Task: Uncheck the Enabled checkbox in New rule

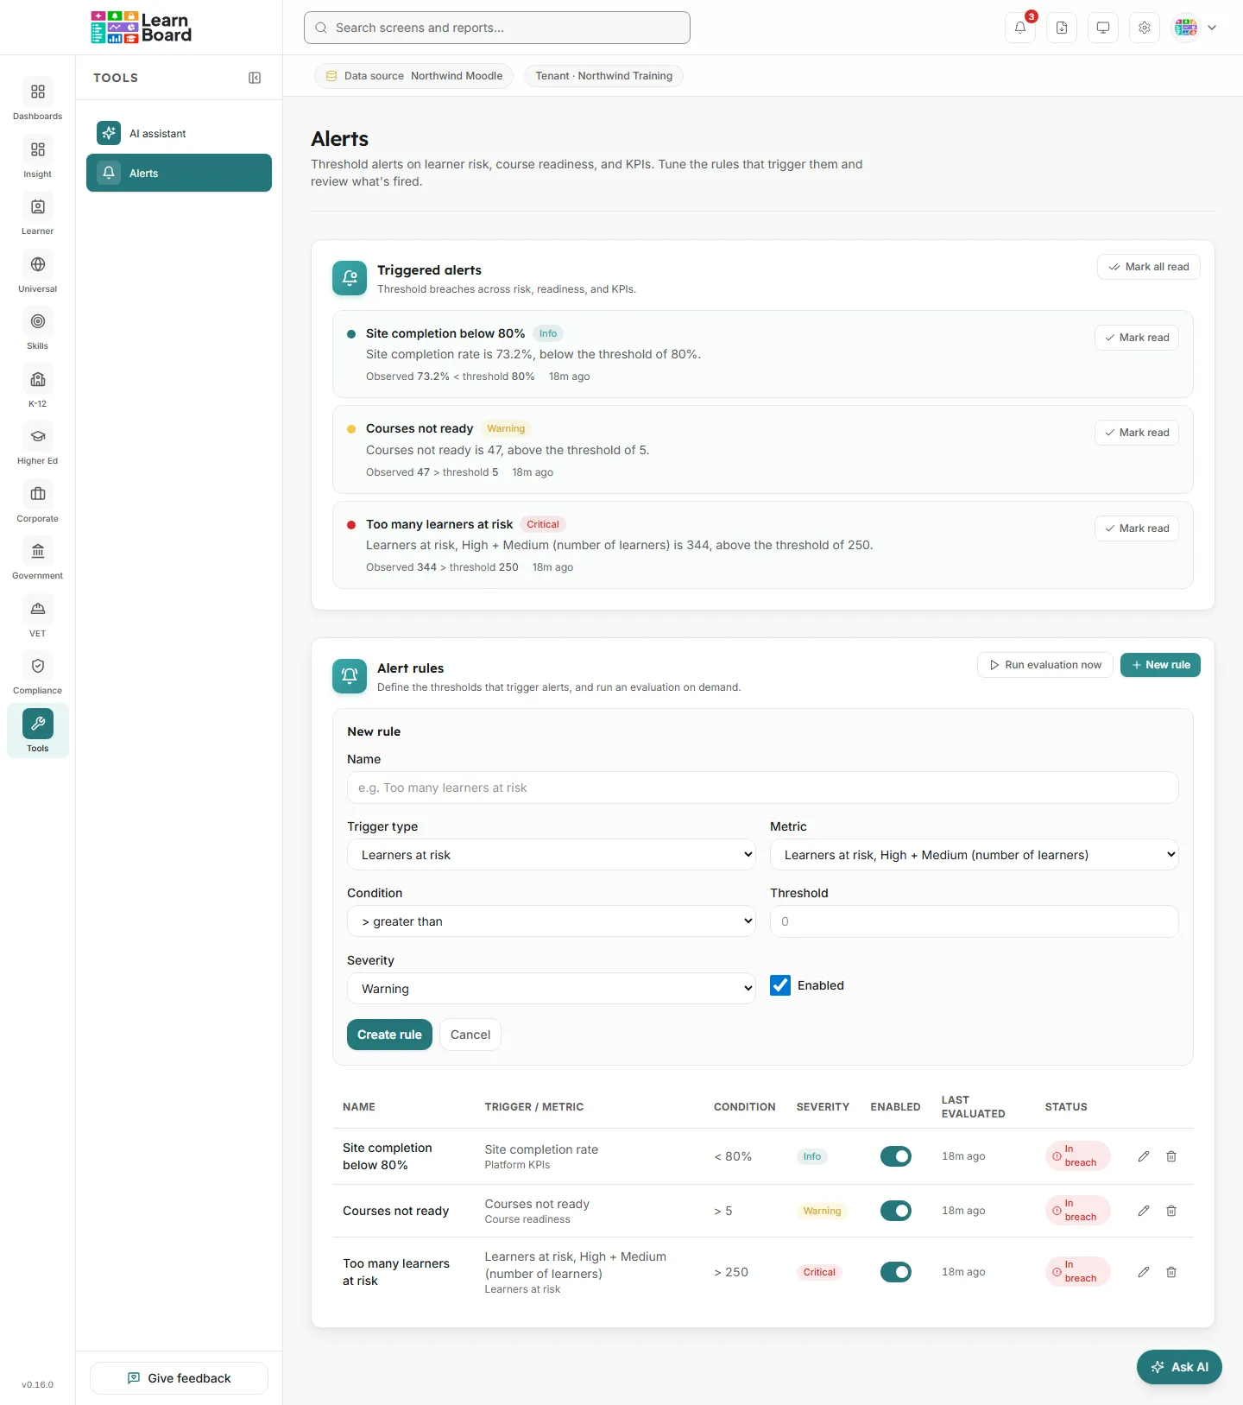Action: 780,985
